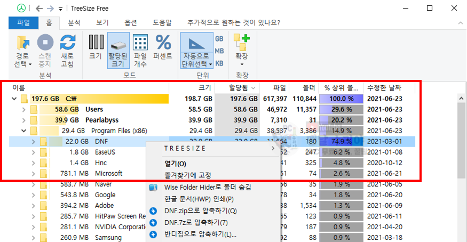Click the 100.0 % bar for C:\
Viewport: 467px width, 242px height.
tap(342, 99)
